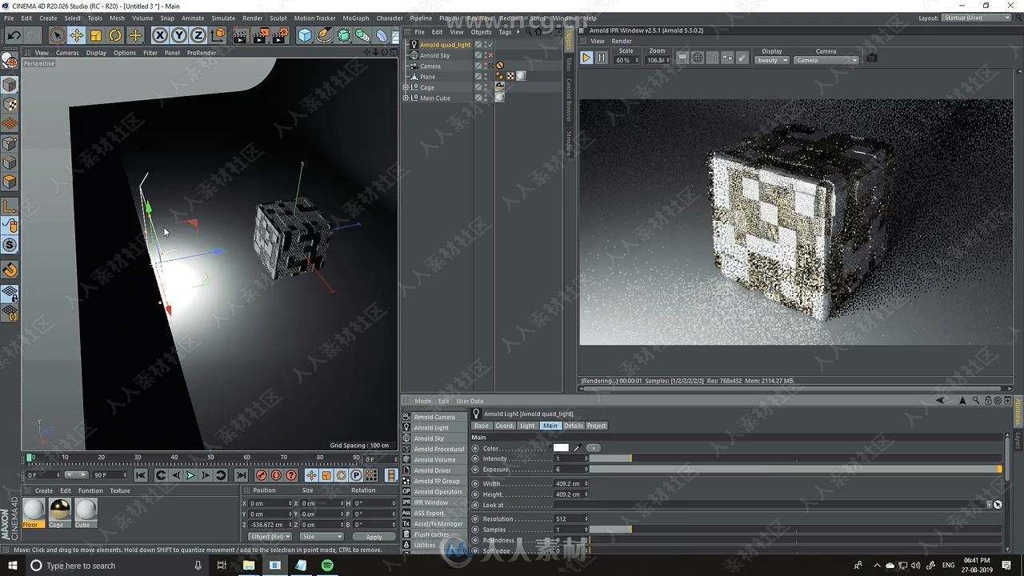The width and height of the screenshot is (1024, 576).
Task: Click Asset/Tx Manager button
Action: (x=433, y=524)
